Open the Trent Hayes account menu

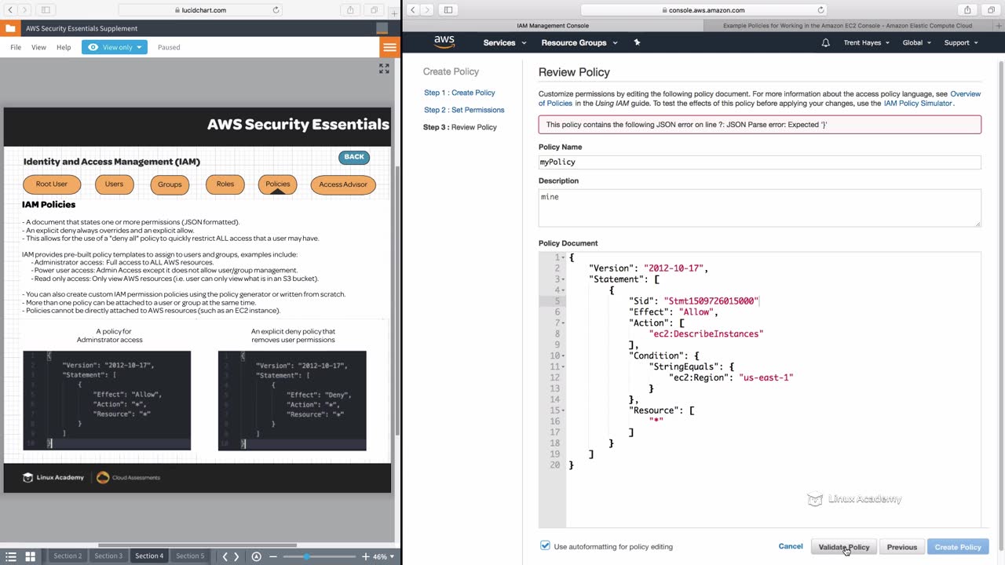coord(867,42)
